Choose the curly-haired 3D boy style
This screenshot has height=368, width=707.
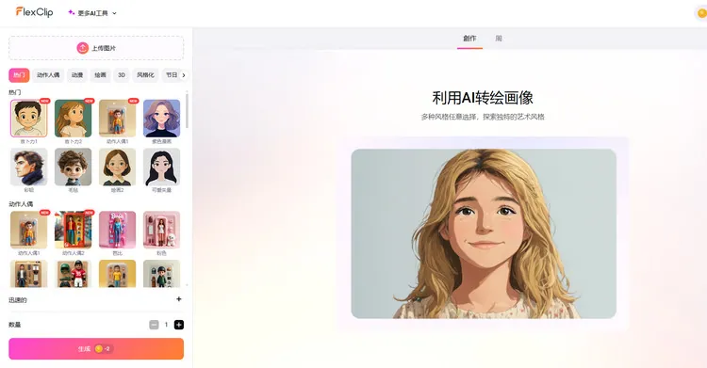[73, 168]
